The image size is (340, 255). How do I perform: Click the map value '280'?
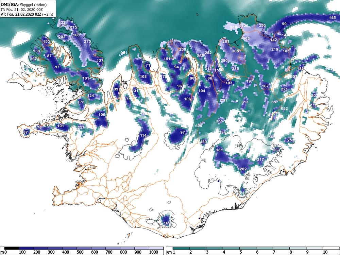click(224, 61)
